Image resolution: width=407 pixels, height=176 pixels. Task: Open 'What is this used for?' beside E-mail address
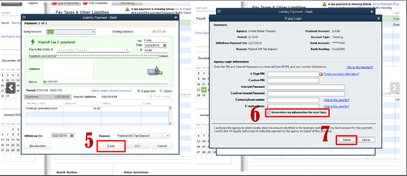pos(336,106)
